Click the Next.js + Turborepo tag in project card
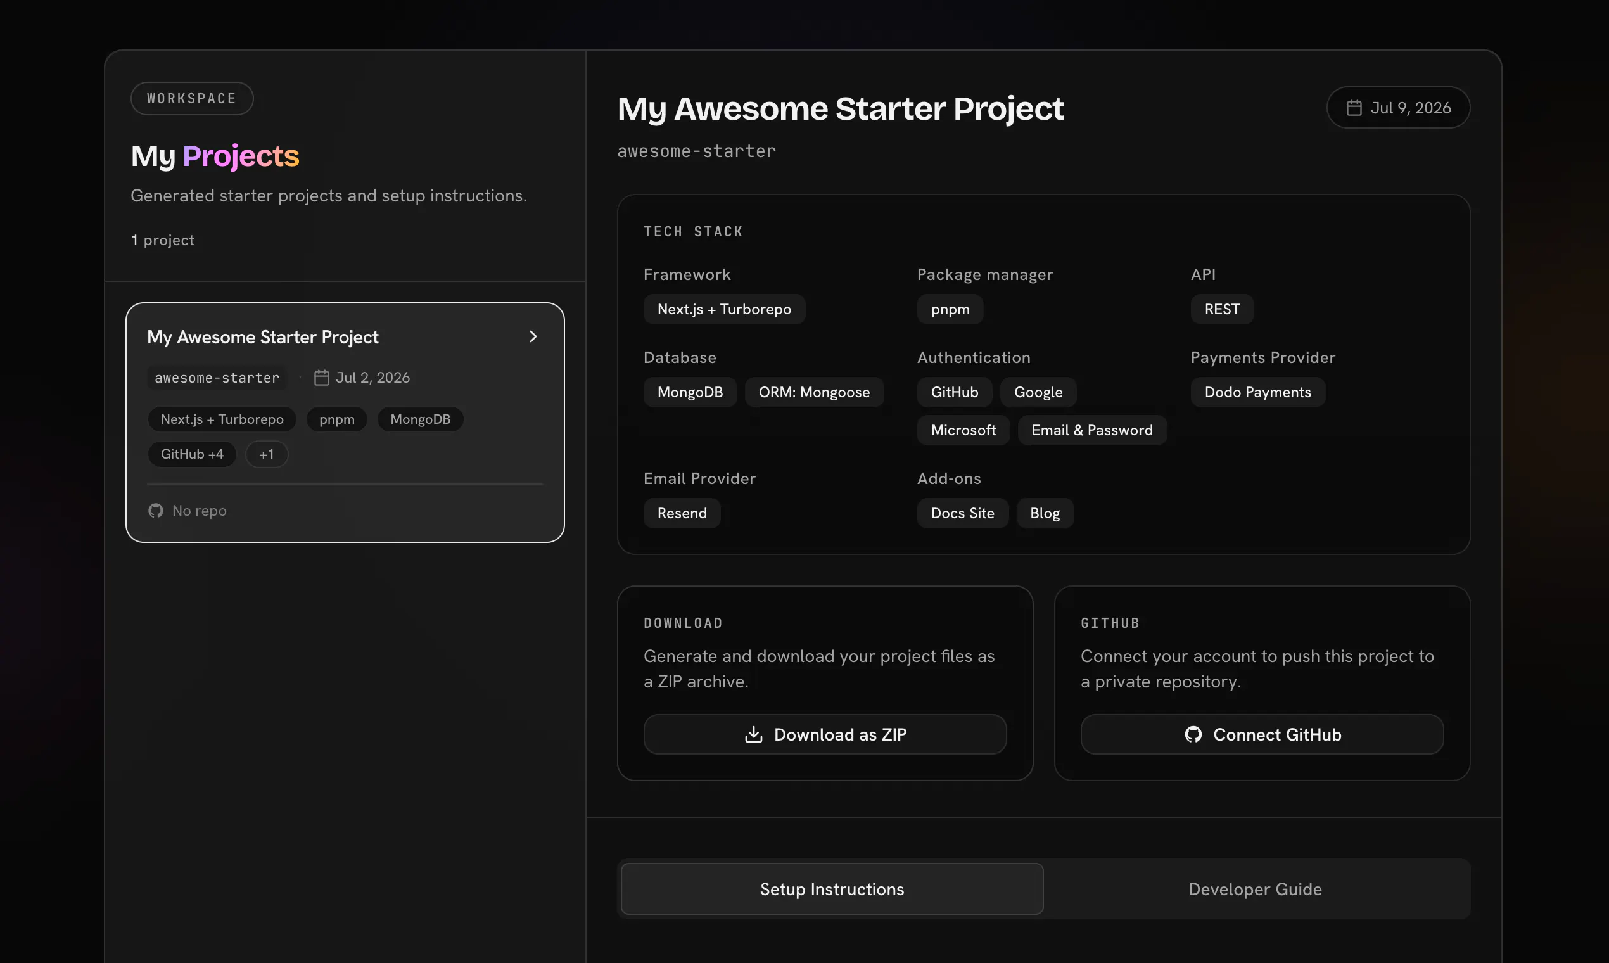The height and width of the screenshot is (963, 1609). (222, 419)
